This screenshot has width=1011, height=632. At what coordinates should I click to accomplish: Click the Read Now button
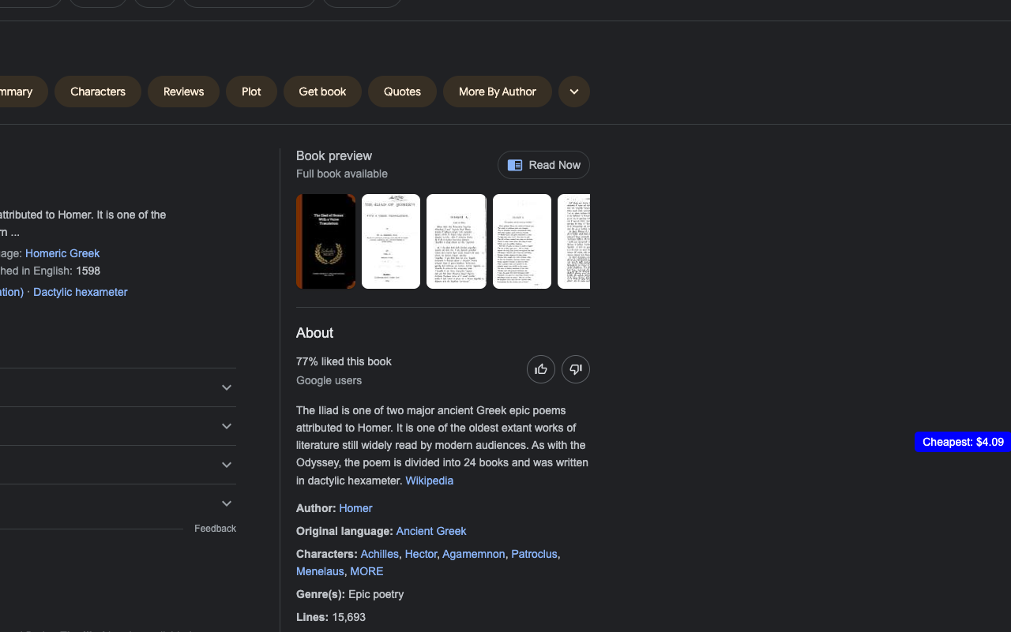click(543, 165)
